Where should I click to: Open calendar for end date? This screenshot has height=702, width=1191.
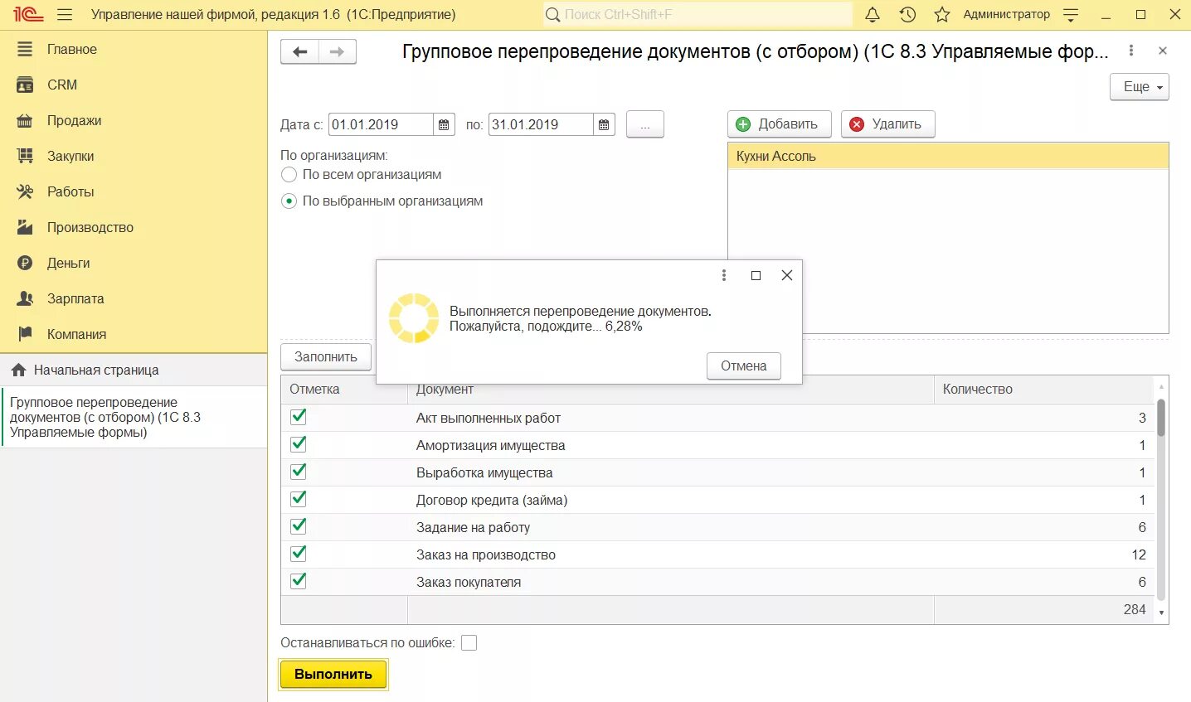604,124
